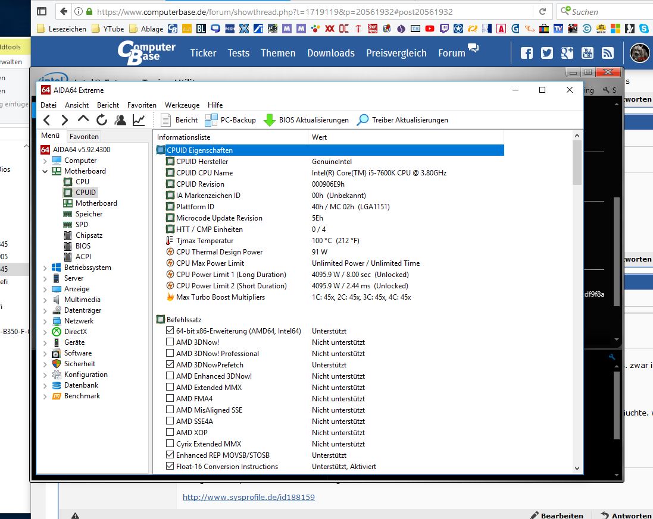Open the graph icon in AIDA64 toolbar

139,120
